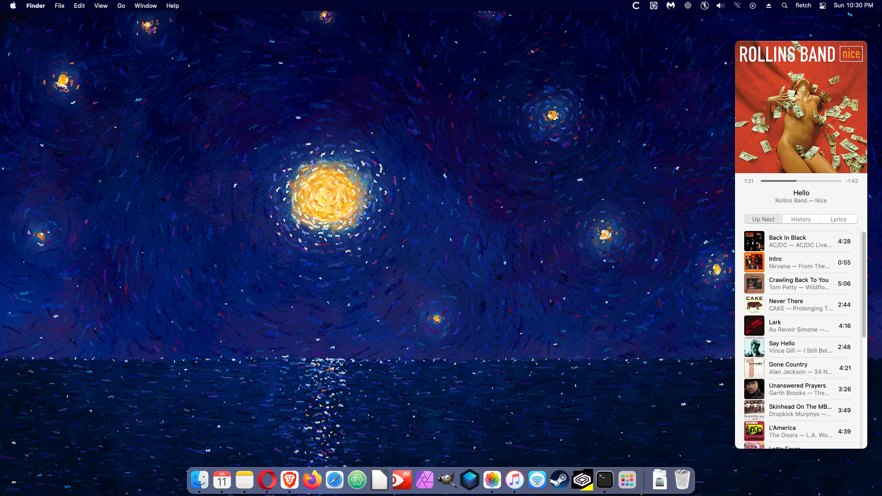Open the blue stacked layers app in Dock
This screenshot has height=496, width=882.
pos(469,480)
